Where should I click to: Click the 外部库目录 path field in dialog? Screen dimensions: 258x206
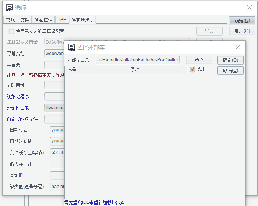pos(138,60)
